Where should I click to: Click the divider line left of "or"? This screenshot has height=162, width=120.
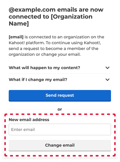click(32, 109)
